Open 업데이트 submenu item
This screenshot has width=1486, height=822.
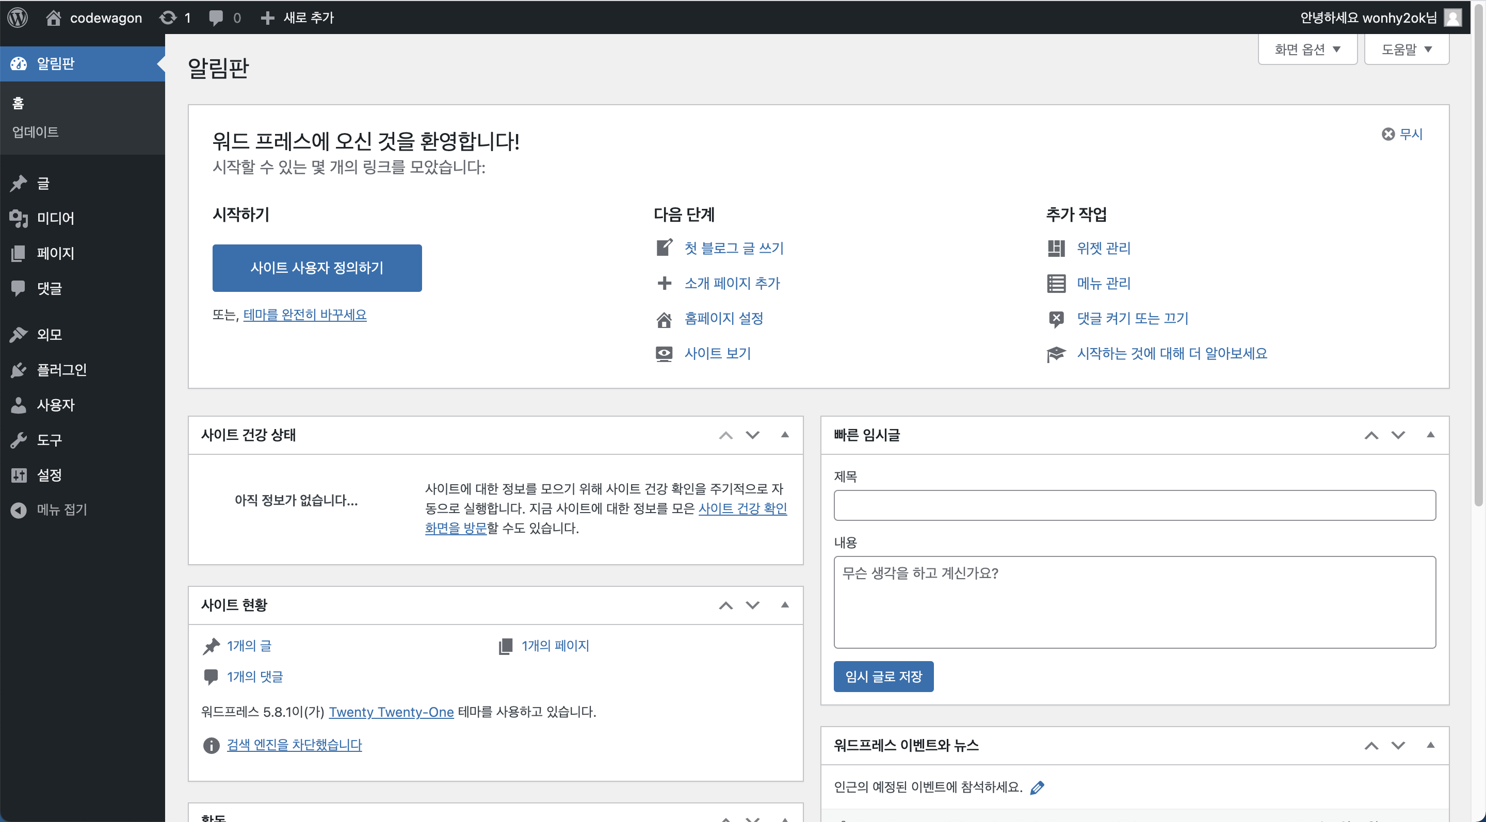point(35,132)
